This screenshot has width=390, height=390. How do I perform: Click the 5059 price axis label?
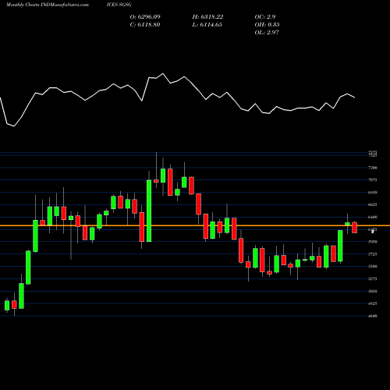(x=373, y=291)
